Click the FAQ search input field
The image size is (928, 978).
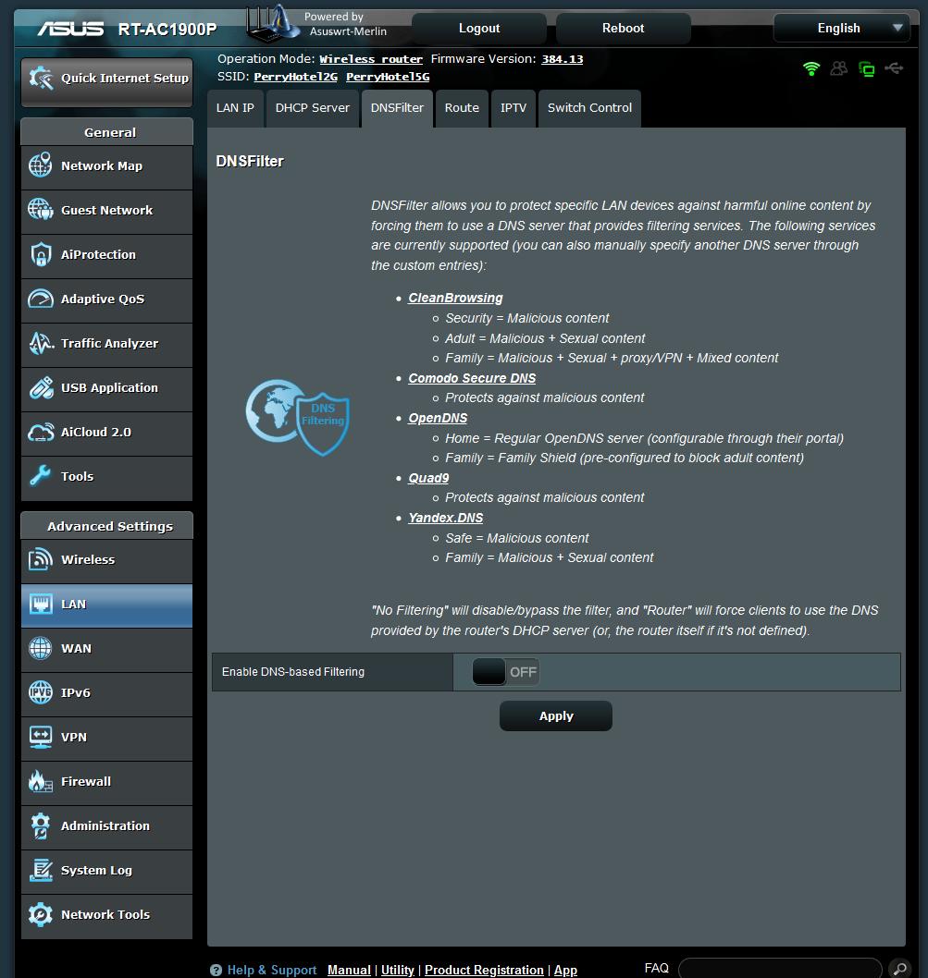pyautogui.click(x=780, y=969)
